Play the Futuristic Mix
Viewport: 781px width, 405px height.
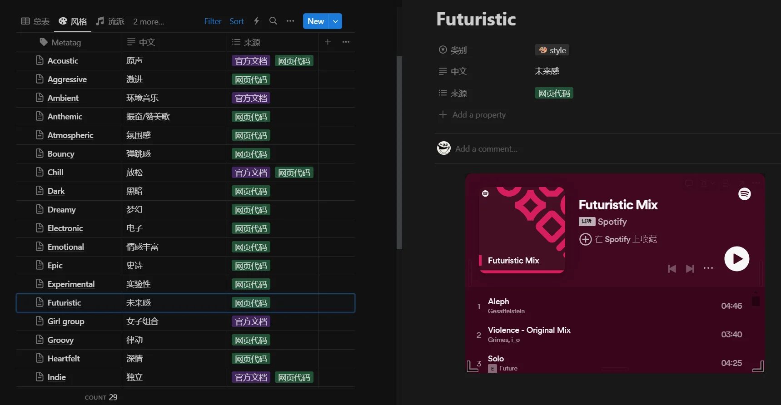click(x=736, y=259)
